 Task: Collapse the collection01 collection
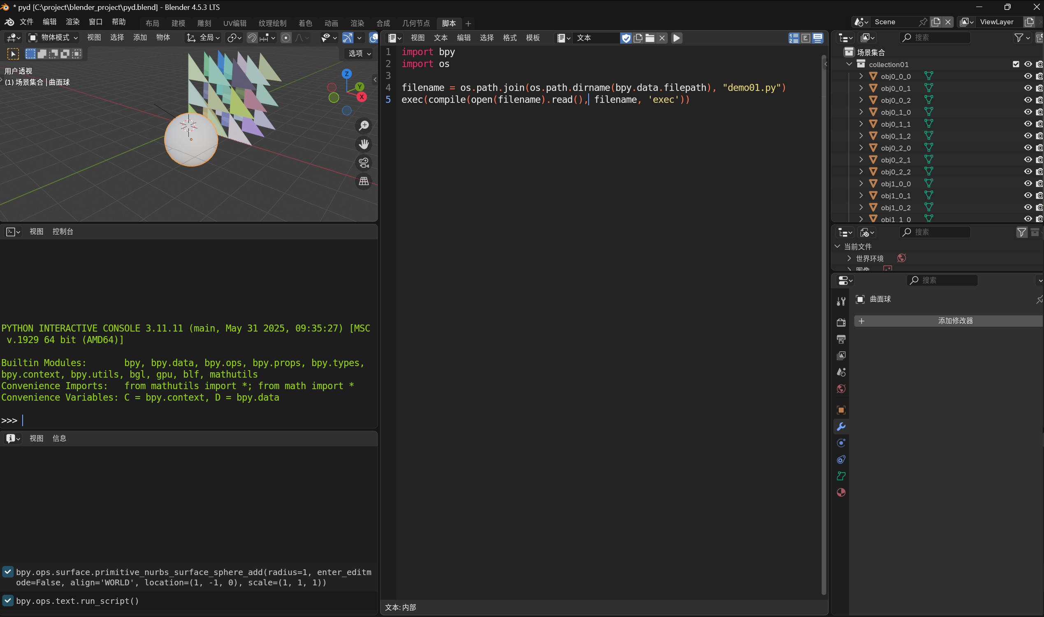tap(849, 64)
